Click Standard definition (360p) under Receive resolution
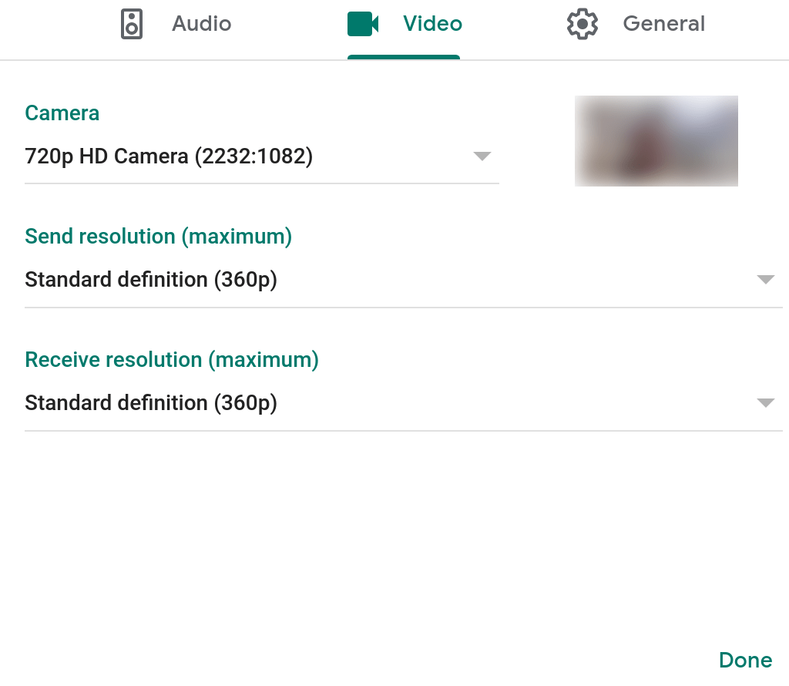The image size is (789, 686). tap(150, 402)
